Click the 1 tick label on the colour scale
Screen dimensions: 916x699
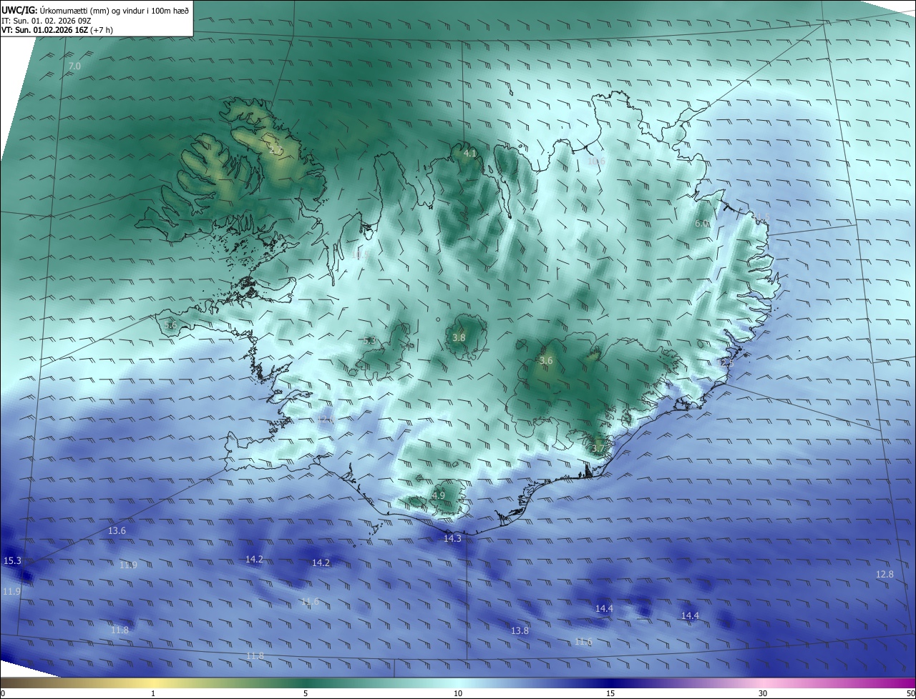(153, 693)
